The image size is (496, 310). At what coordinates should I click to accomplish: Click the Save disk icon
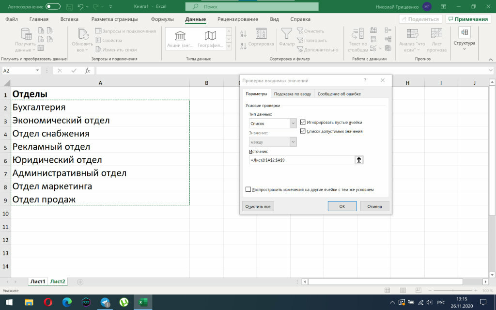pos(69,6)
